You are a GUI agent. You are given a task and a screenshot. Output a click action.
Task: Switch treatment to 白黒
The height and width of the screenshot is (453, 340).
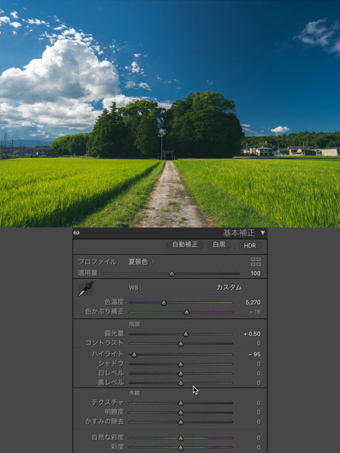pyautogui.click(x=219, y=245)
